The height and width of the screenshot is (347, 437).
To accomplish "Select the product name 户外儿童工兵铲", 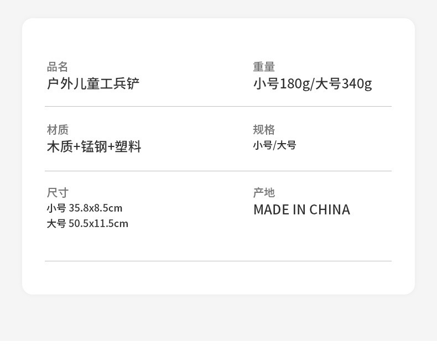I will [x=93, y=83].
